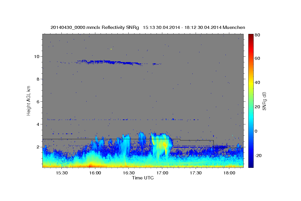Image resolution: width=301 pixels, height=201 pixels.
Task: Click the 16:00 time tick label
Action: (95, 173)
